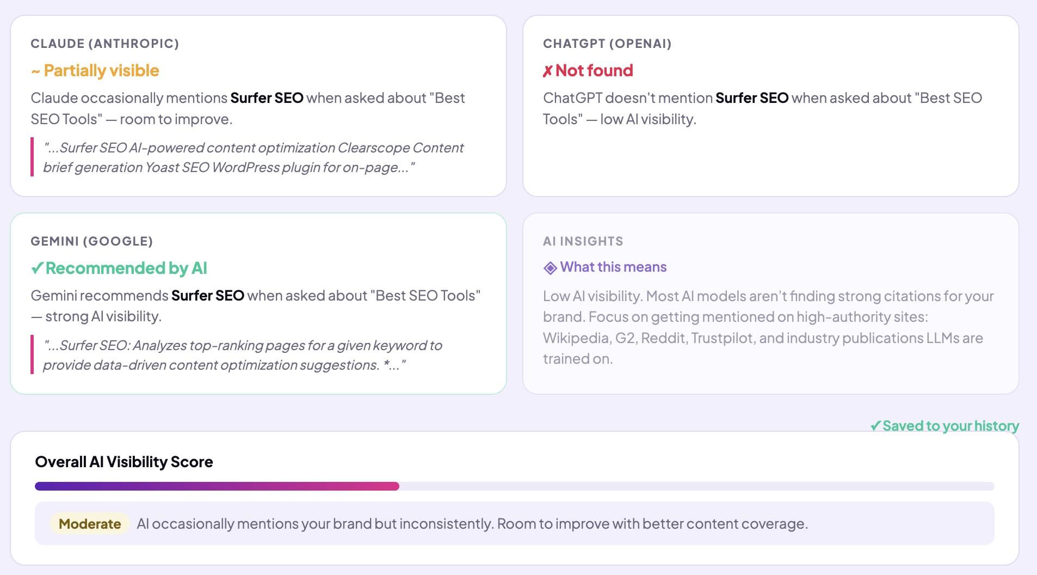Click the GEMINI (GOOGLE) card title
Image resolution: width=1037 pixels, height=575 pixels.
point(92,241)
